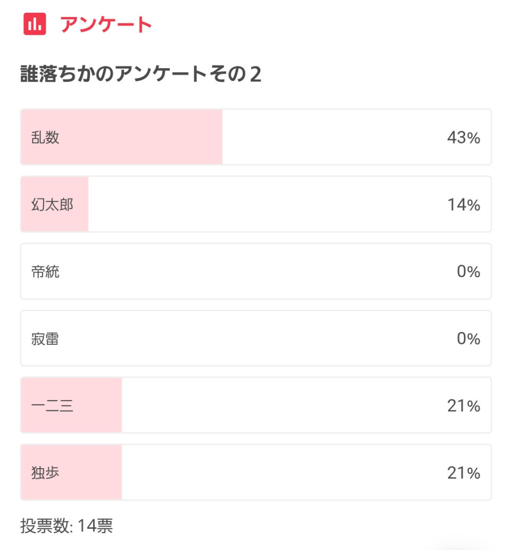Click the 21% result for 独歩
Image resolution: width=511 pixels, height=550 pixels.
point(463,473)
